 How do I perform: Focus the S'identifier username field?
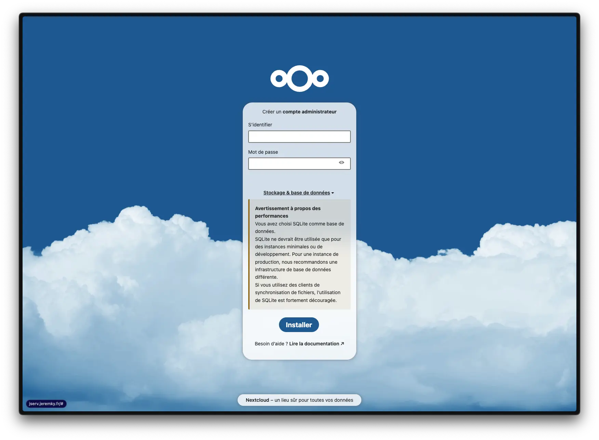click(299, 137)
